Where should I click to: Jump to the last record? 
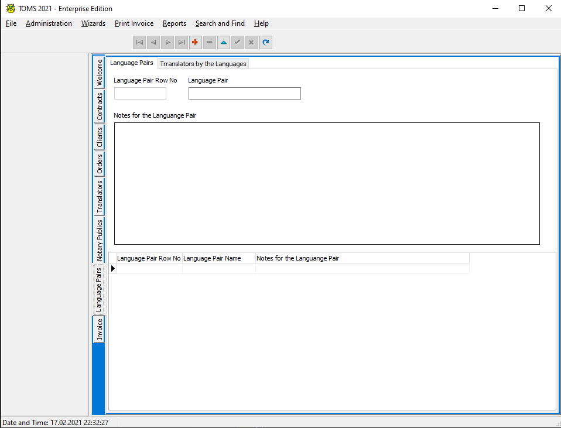(x=182, y=42)
